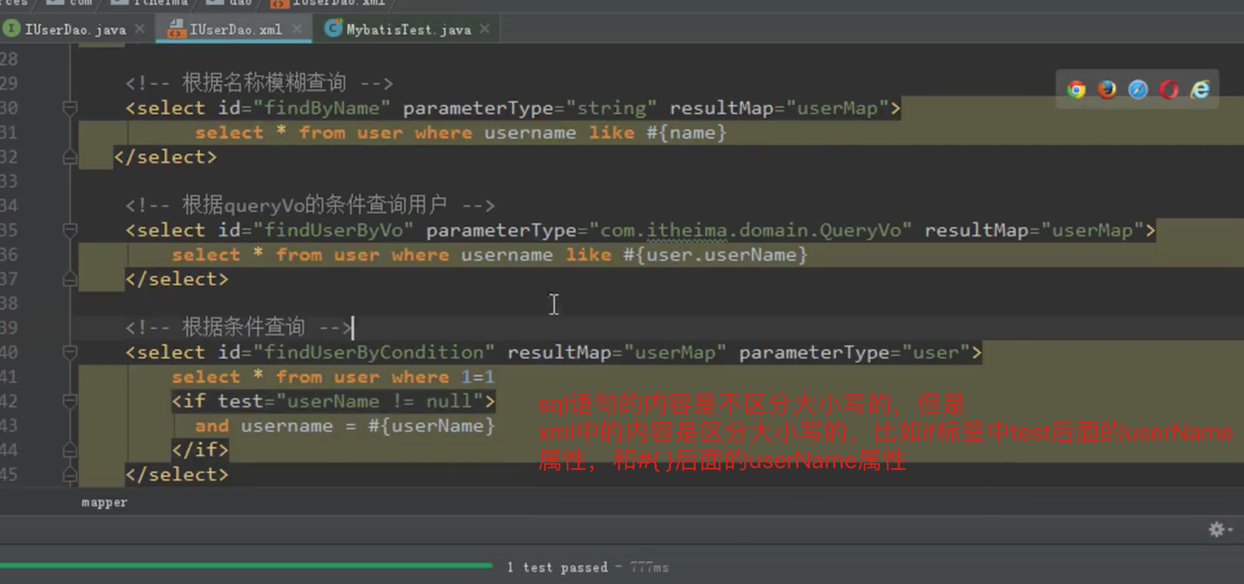
Task: Click com.itheima.domain.QueryVo parameterType value
Action: tap(751, 230)
